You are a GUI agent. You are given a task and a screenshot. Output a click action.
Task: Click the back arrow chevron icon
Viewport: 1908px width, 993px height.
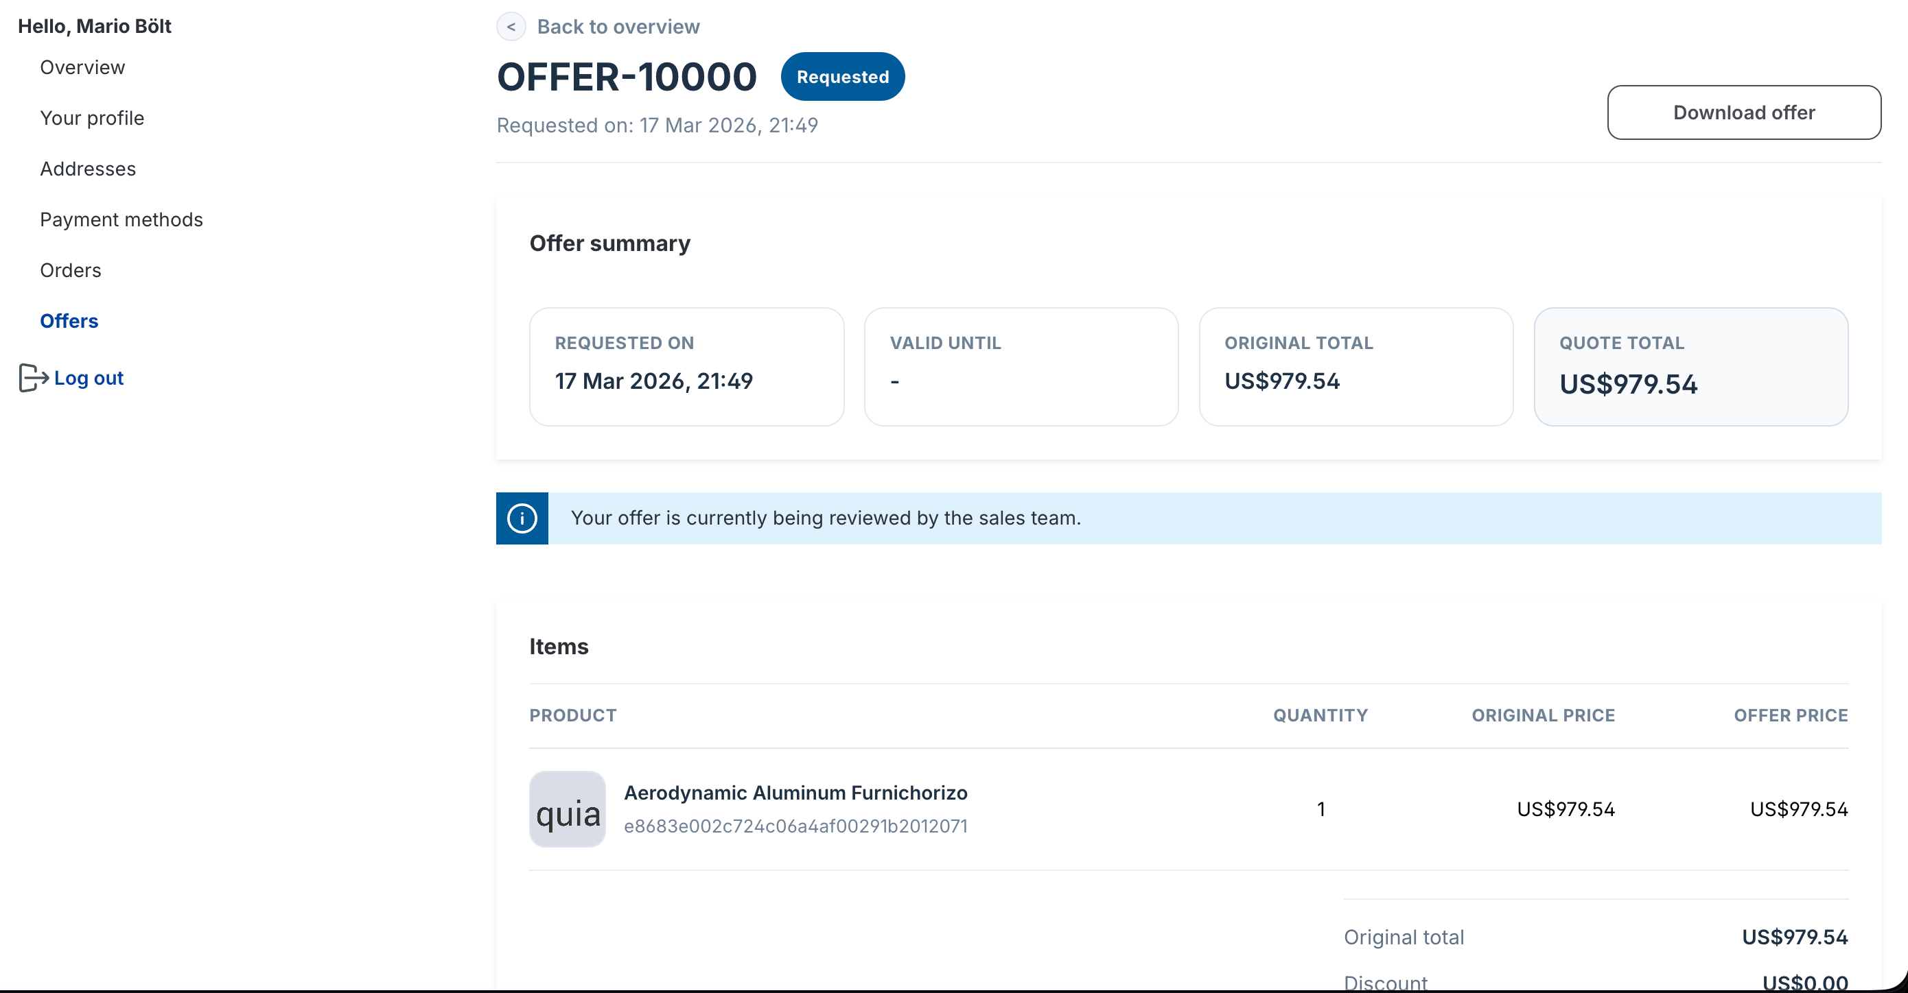(x=511, y=27)
